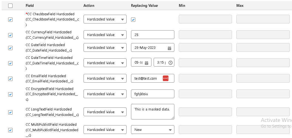Click email input containing test@test.com

point(147,79)
